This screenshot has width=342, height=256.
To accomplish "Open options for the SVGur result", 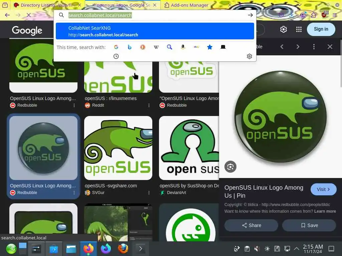I will [x=149, y=193].
